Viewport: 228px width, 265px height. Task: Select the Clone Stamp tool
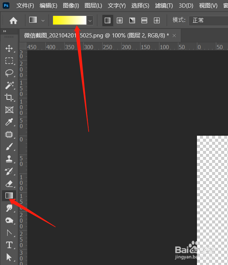coord(9,159)
